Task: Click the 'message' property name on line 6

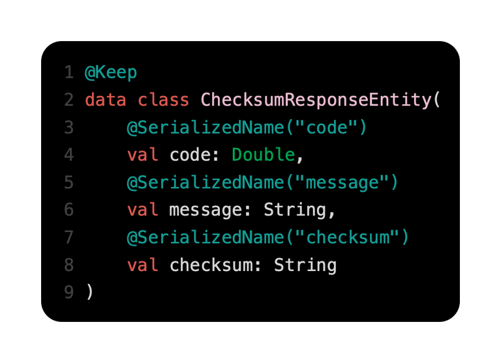Action: tap(205, 211)
